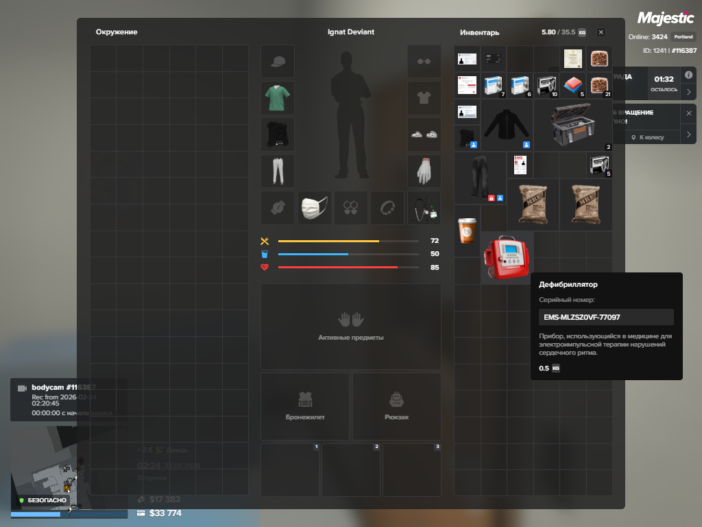Click the Бронежилет armor slot
Viewport: 702px width, 527px height.
click(305, 406)
